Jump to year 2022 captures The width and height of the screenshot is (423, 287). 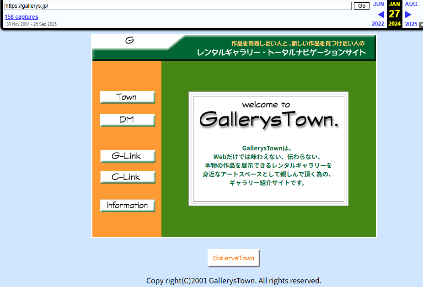(378, 24)
